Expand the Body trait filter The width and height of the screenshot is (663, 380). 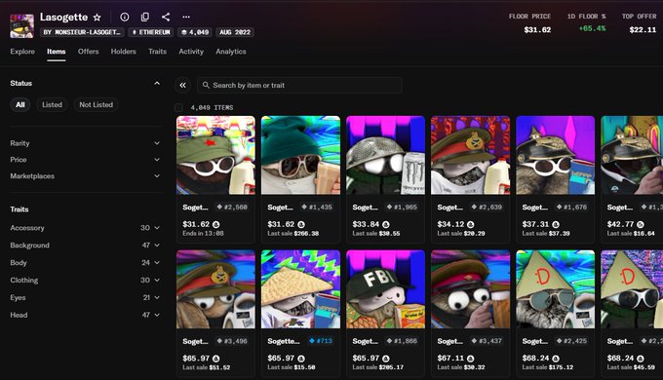coord(85,262)
